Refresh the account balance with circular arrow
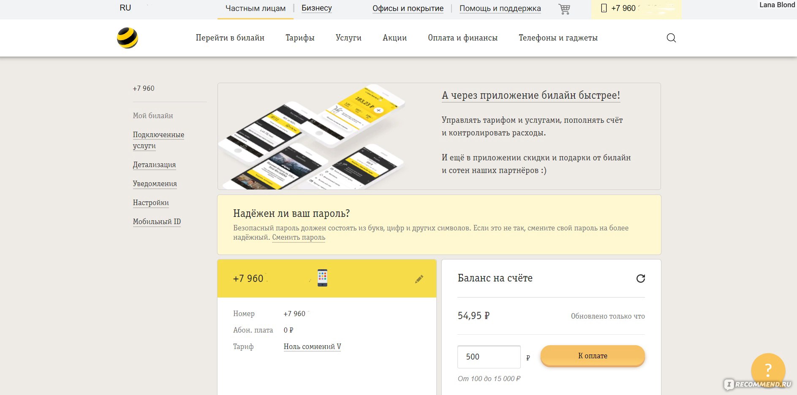This screenshot has height=395, width=797. (x=640, y=279)
